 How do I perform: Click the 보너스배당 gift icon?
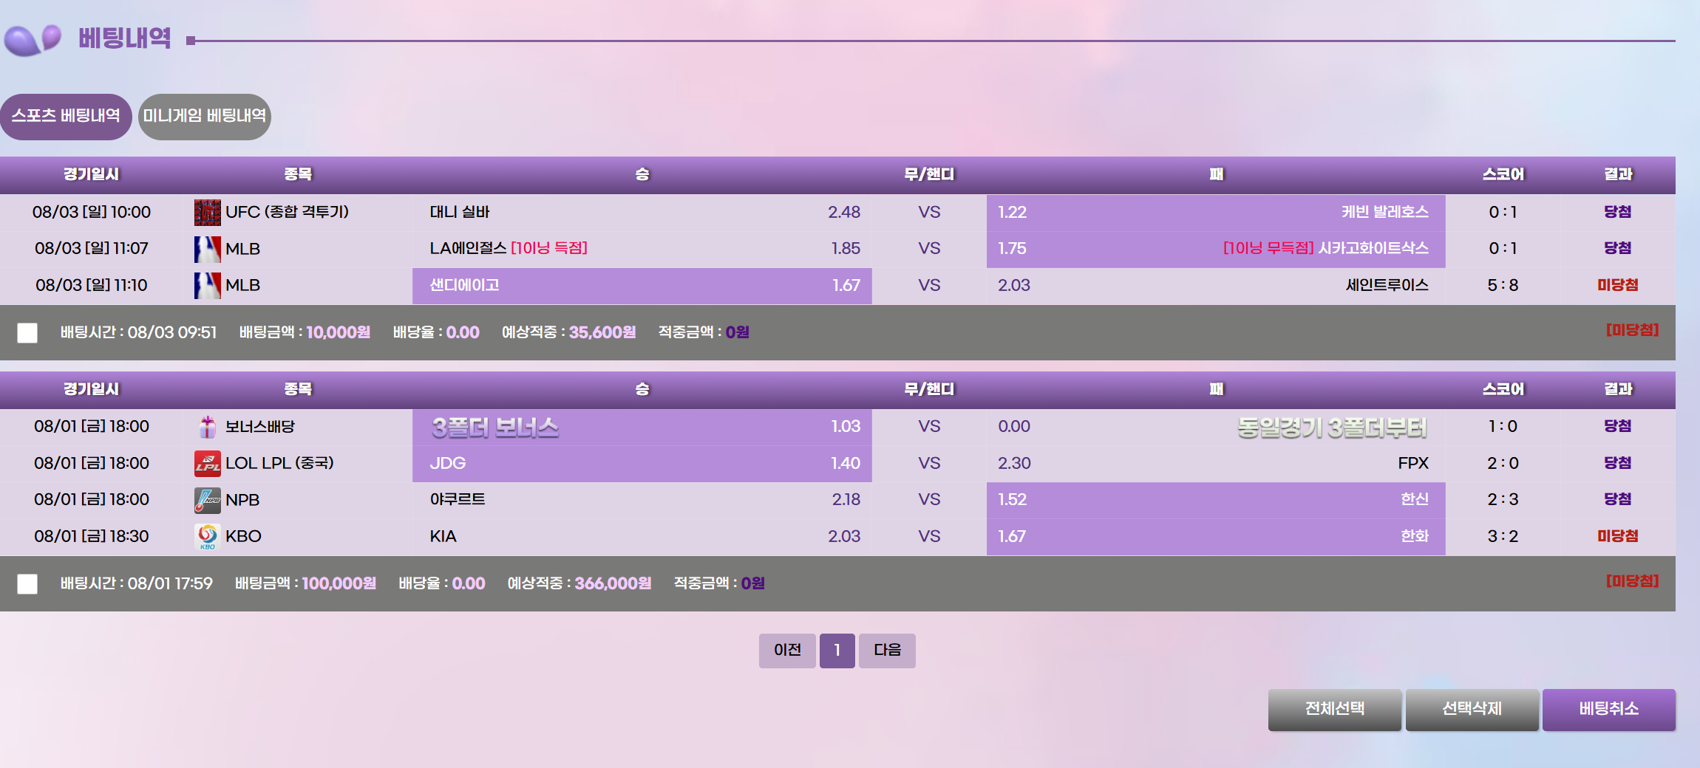pos(207,427)
